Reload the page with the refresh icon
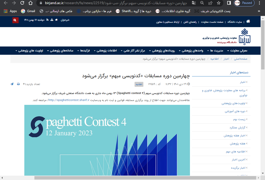265x180 pixels. point(22,3)
